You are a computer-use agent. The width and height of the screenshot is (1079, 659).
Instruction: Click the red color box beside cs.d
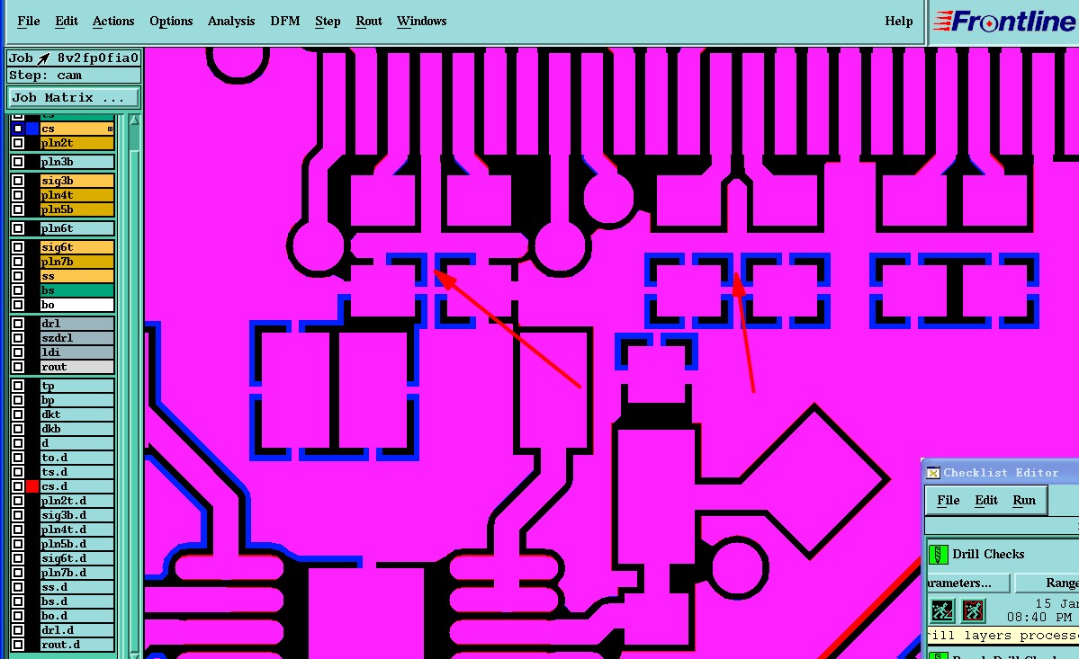(32, 486)
